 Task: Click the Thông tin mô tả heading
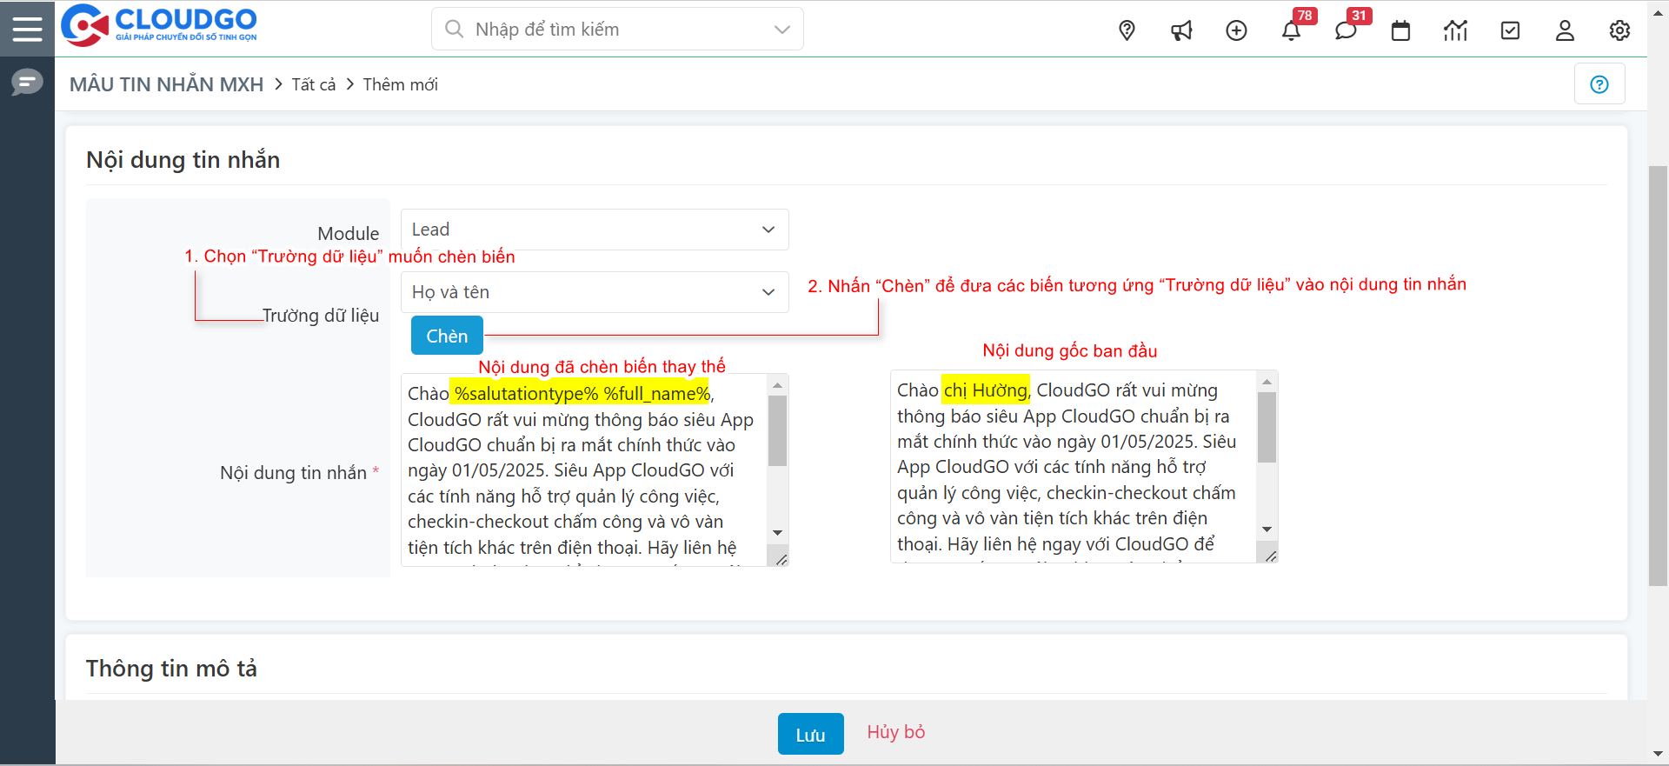171,669
